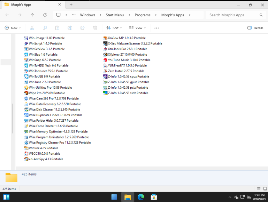The image size is (268, 202).
Task: Expand chevron after Windows breadcrumb
Action: click(x=100, y=15)
